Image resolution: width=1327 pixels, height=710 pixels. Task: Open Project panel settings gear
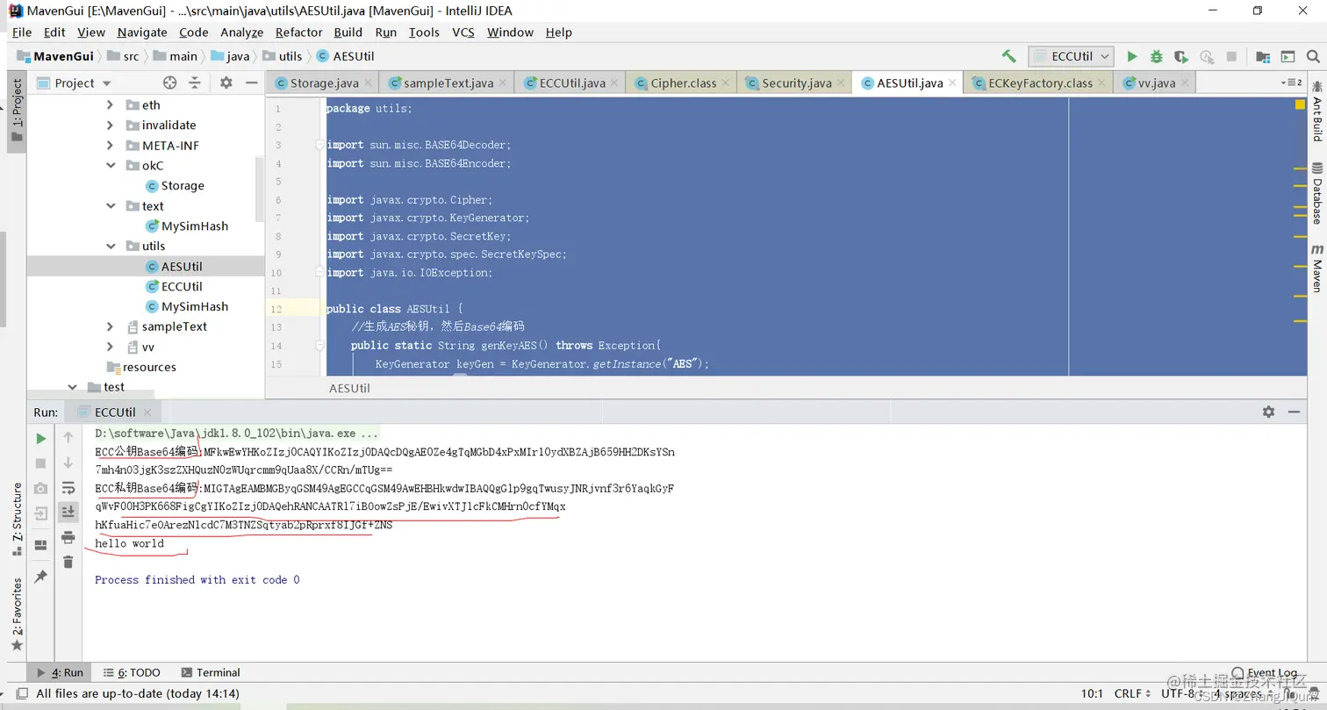[x=226, y=82]
